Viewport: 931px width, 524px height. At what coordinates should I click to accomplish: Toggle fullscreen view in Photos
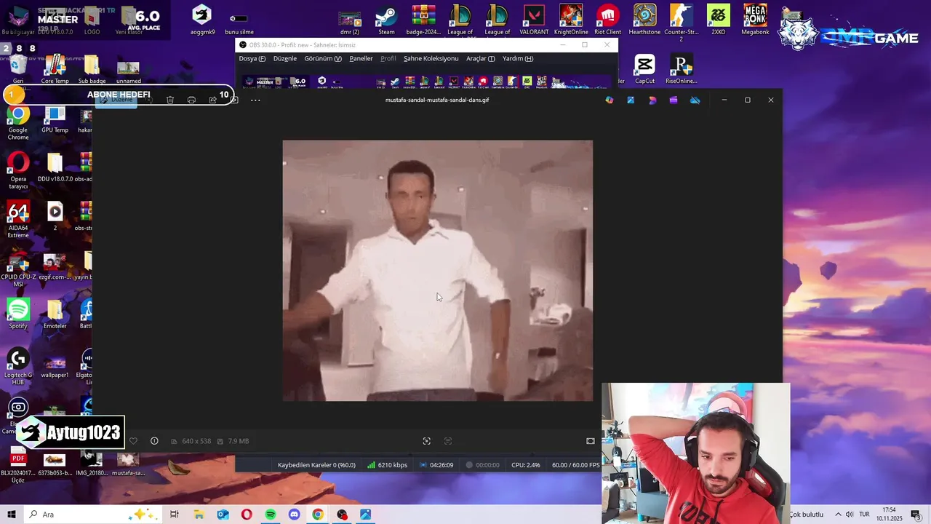[591, 441]
